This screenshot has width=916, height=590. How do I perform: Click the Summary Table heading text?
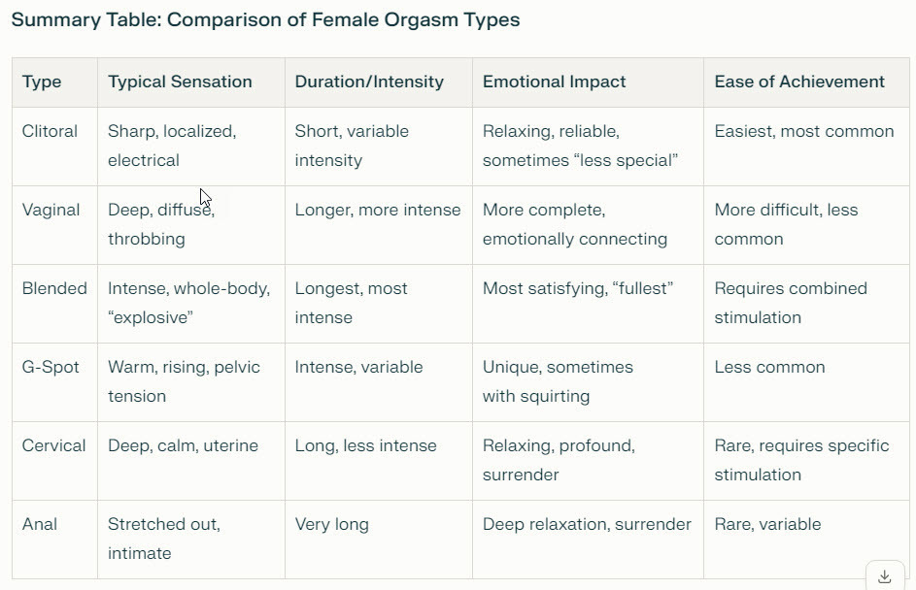click(x=265, y=19)
